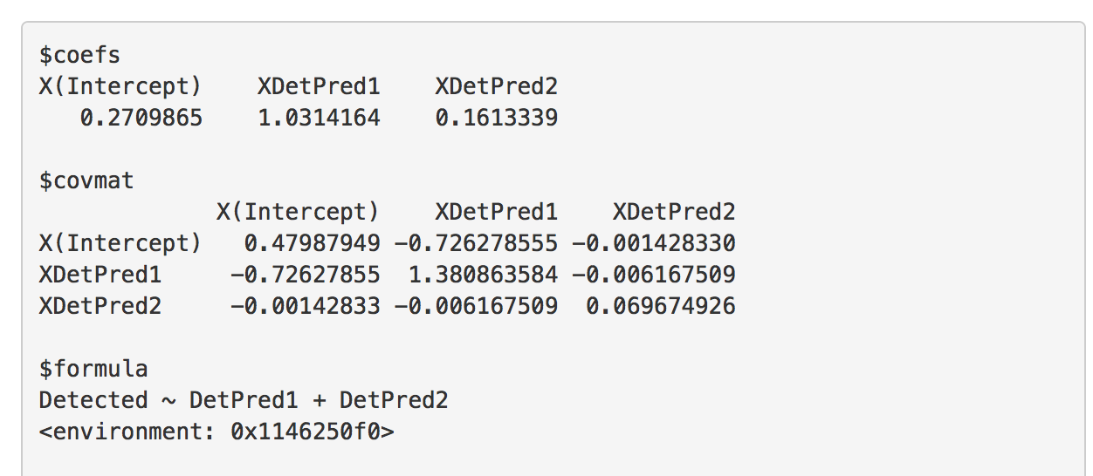Click the XDetPred1 coefficient 1.0314164
This screenshot has height=476, width=1093.
(319, 118)
